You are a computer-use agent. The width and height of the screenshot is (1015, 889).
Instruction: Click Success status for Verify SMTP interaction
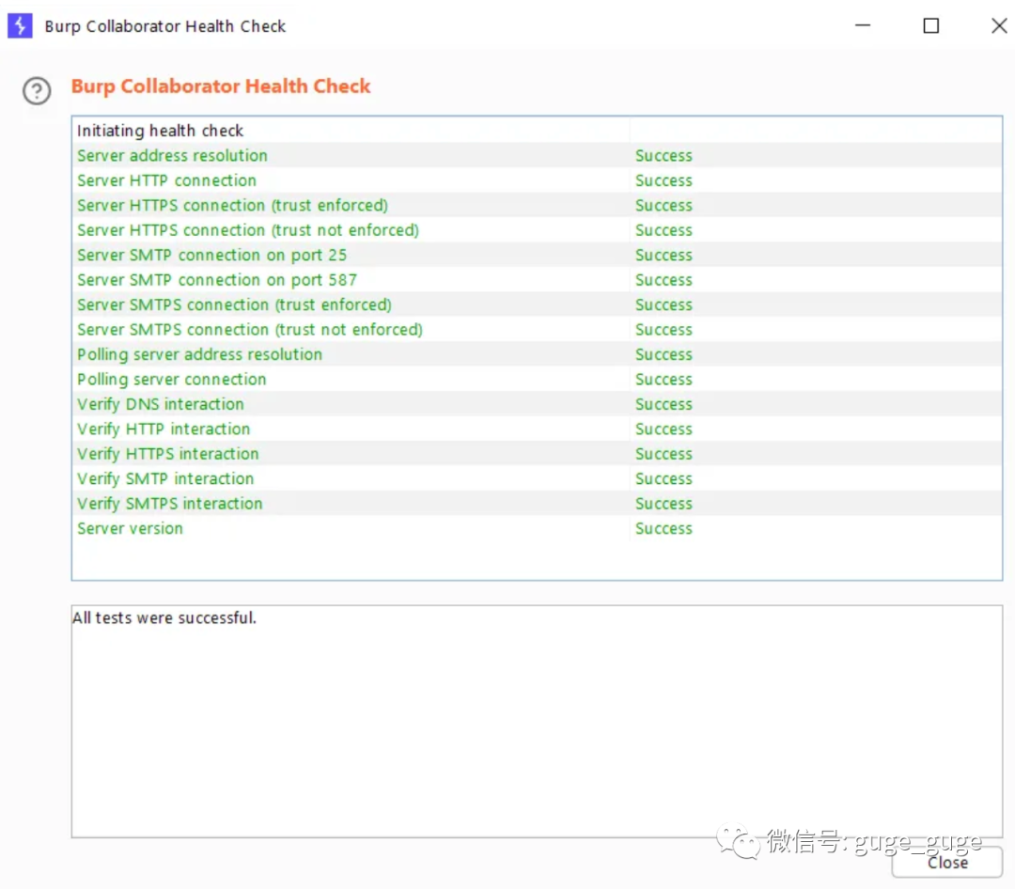click(x=664, y=478)
